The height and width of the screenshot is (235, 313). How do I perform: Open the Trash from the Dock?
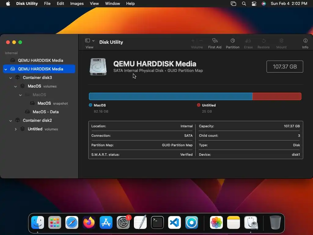(x=275, y=222)
